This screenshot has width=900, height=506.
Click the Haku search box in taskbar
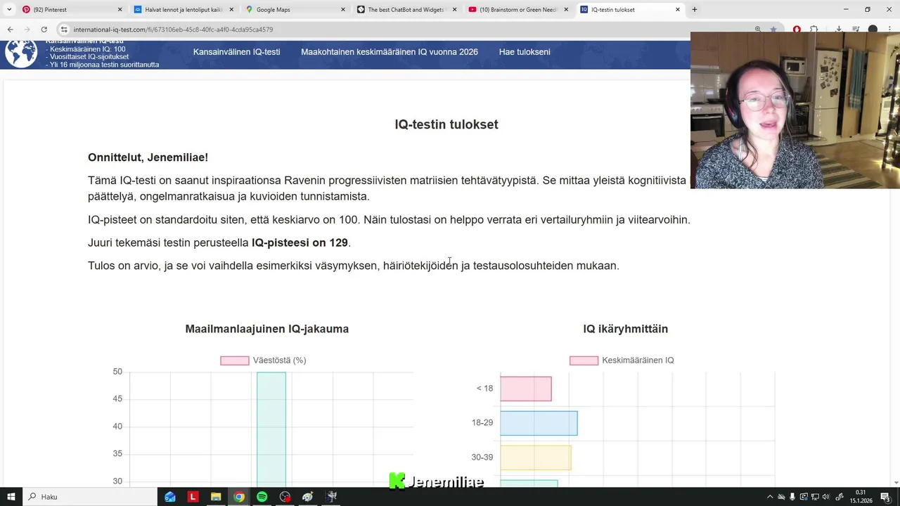90,497
